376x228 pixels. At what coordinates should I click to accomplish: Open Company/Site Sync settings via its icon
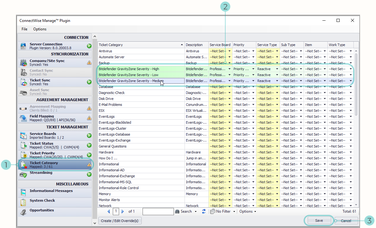[x=23, y=63]
